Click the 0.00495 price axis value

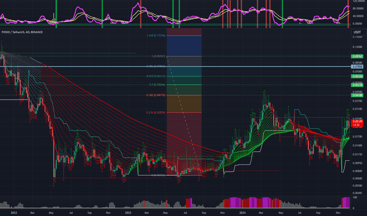pos(357,193)
